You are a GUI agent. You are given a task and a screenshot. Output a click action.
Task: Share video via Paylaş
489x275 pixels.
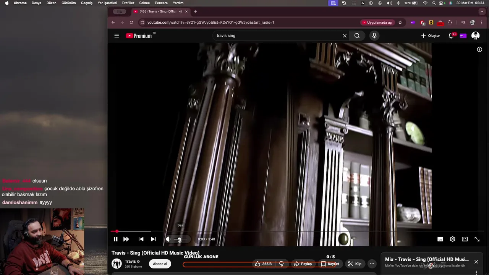[x=303, y=264]
